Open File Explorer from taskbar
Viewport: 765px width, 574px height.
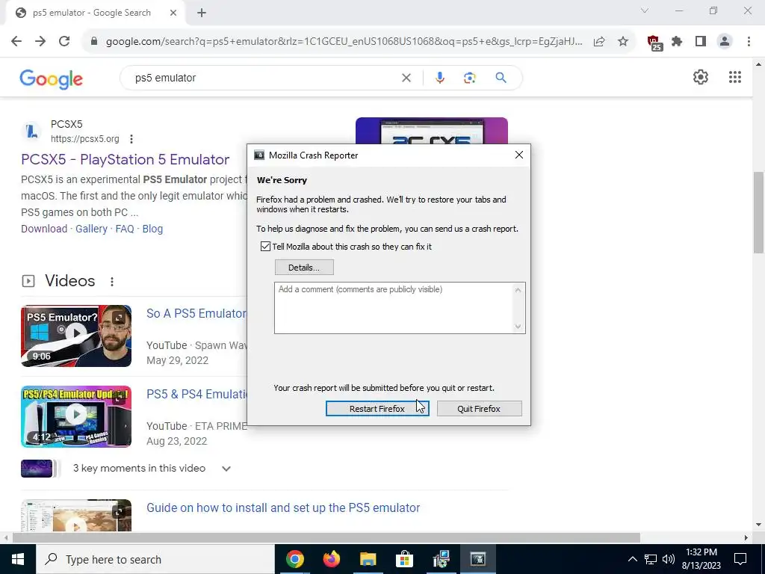[x=368, y=559]
